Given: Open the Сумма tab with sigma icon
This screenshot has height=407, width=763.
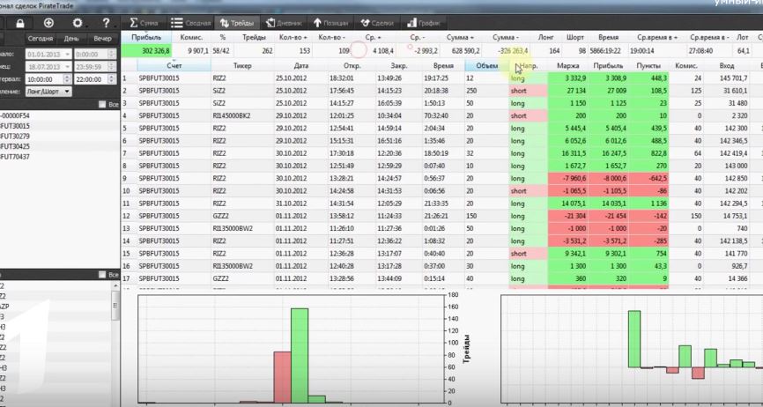Looking at the screenshot, I should point(144,23).
